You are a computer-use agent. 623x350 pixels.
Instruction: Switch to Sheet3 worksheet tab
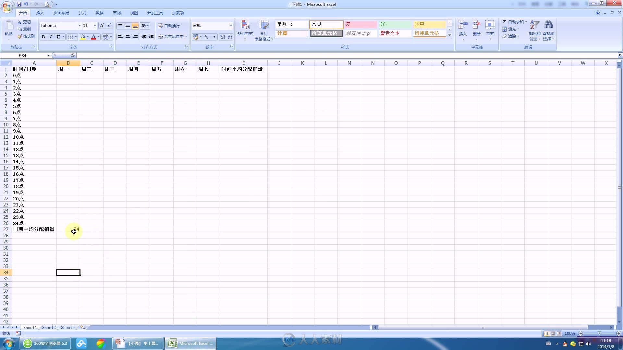pos(67,328)
